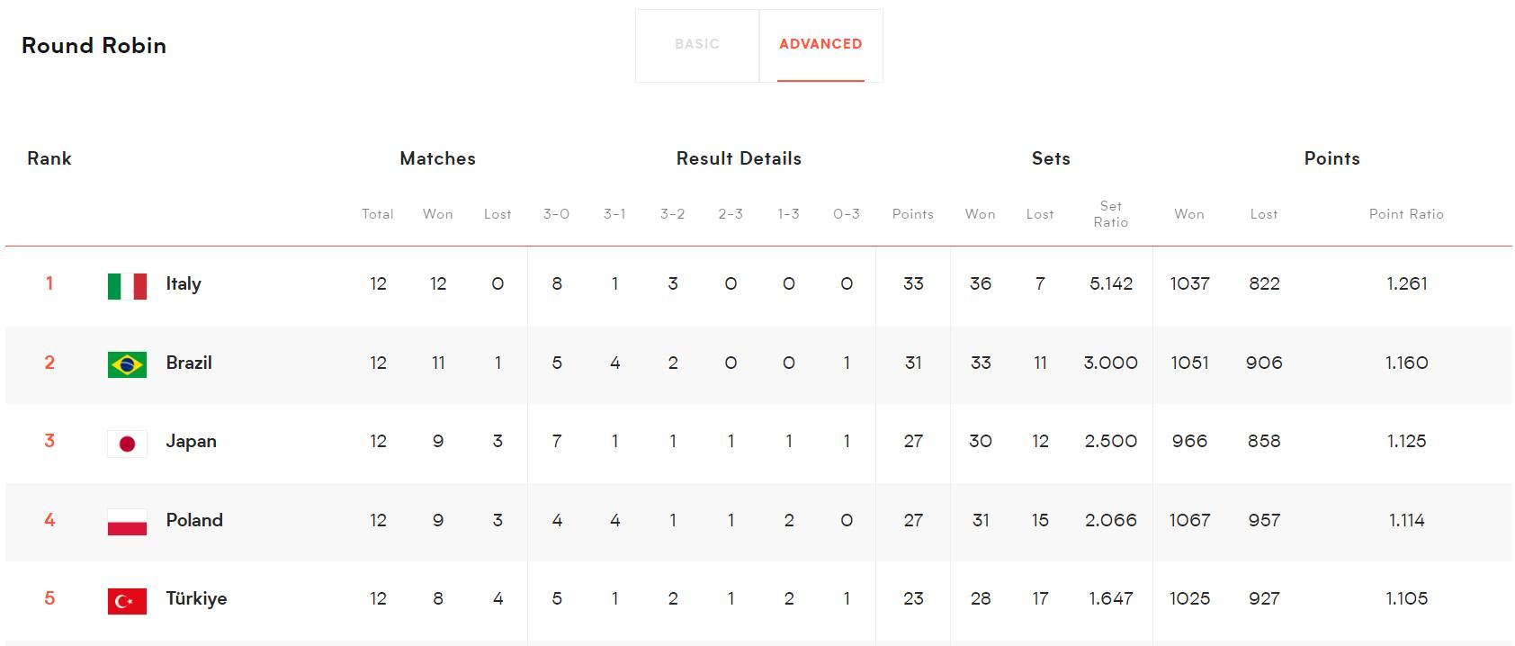The width and height of the screenshot is (1515, 646).
Task: Click the Result Details group header
Action: coord(739,158)
